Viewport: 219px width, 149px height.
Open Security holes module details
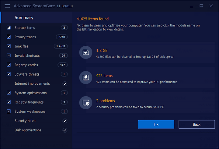[x=25, y=121]
